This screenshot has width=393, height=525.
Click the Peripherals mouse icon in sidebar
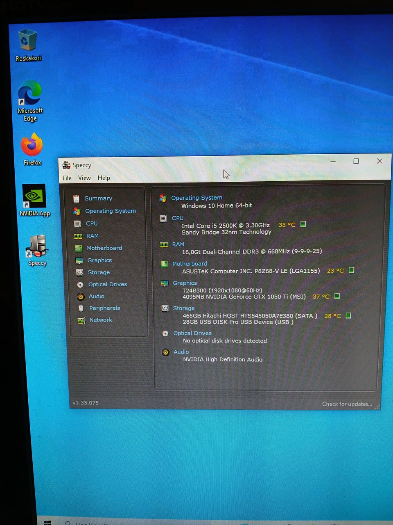(x=81, y=308)
